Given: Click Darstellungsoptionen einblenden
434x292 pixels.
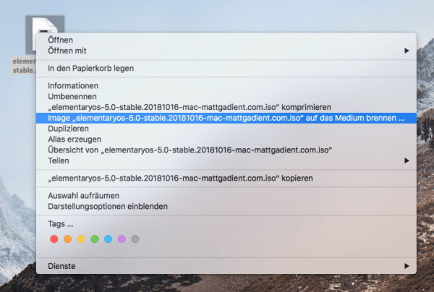Looking at the screenshot, I should [226, 207].
